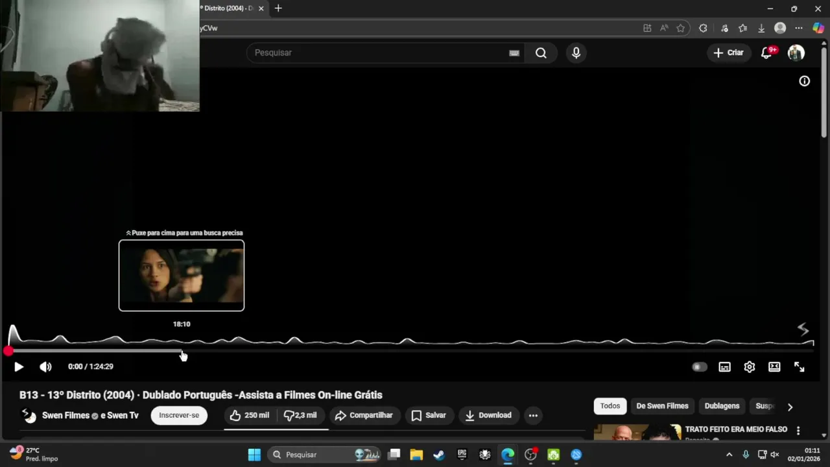The image size is (830, 467).
Task: Share the video via Compartilhar
Action: tap(364, 415)
